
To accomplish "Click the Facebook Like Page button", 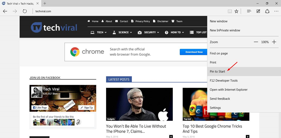I will 40,107.
